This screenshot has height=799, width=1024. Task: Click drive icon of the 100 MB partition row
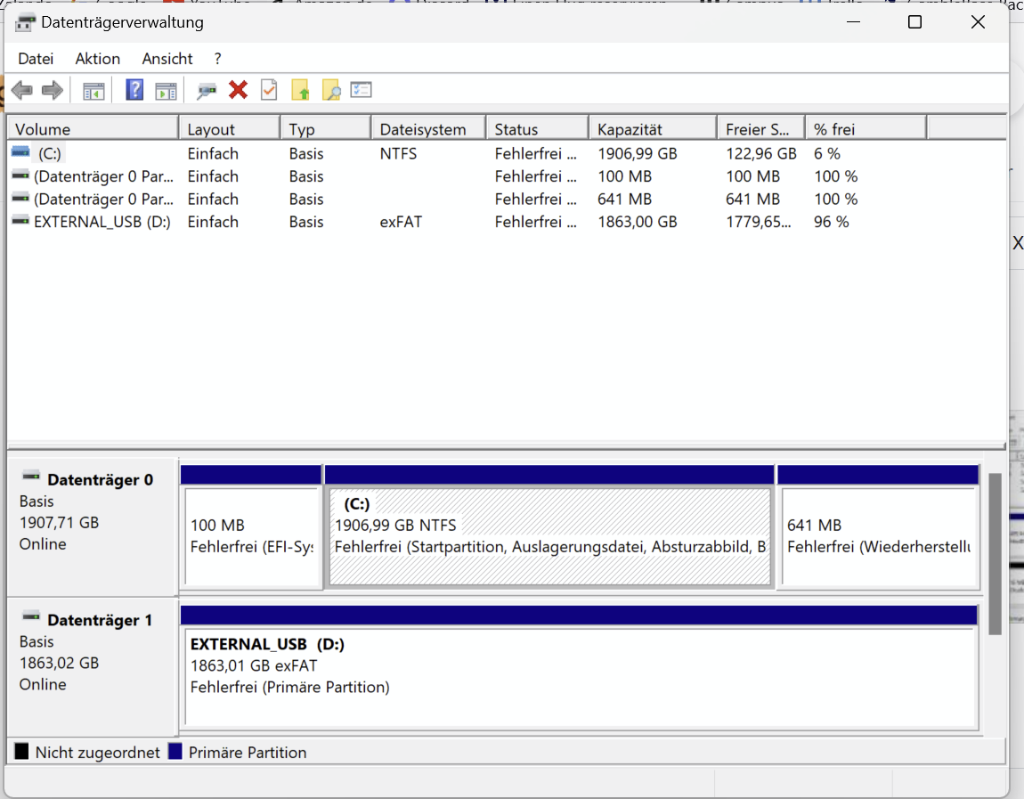20,175
